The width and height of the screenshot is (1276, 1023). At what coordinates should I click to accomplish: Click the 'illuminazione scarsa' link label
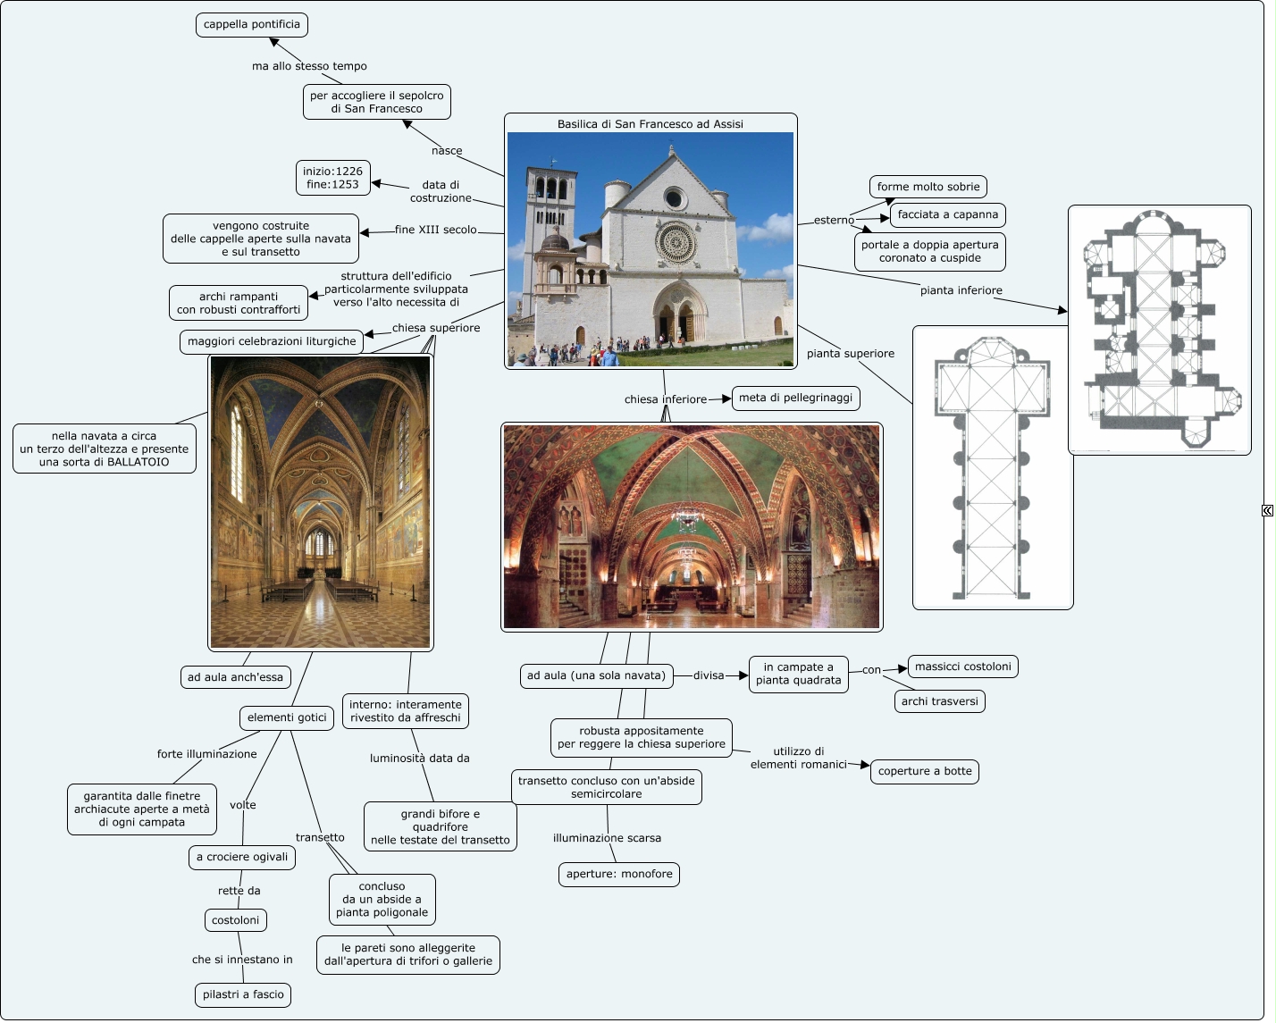[608, 838]
